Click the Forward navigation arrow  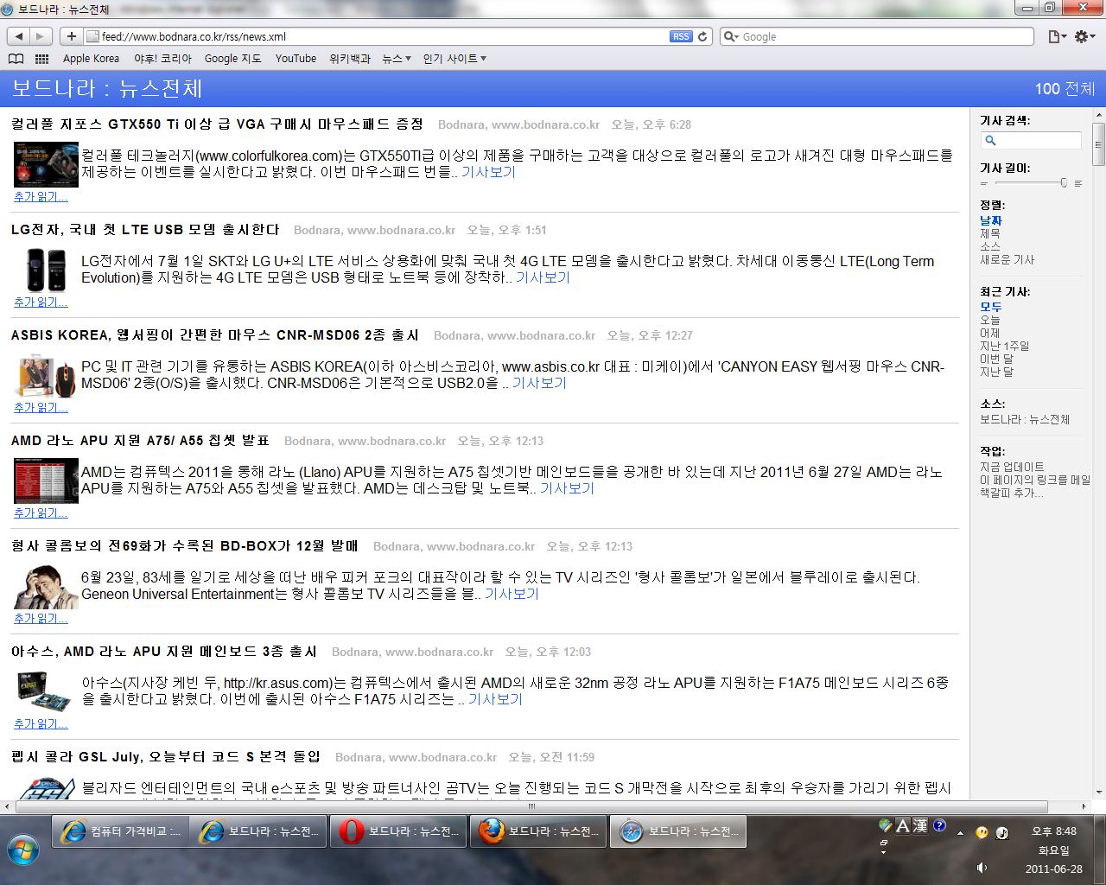pyautogui.click(x=40, y=36)
